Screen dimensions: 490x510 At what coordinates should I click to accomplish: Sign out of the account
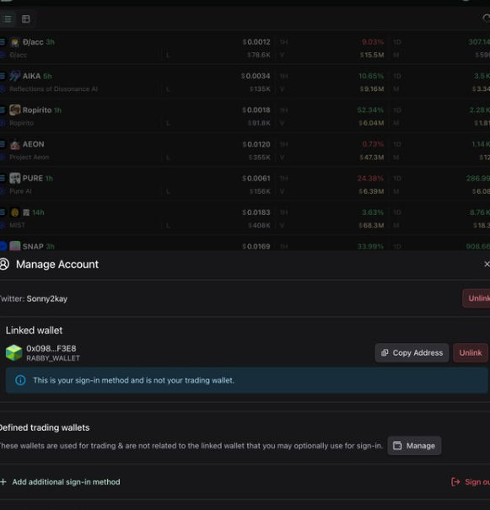pyautogui.click(x=471, y=481)
